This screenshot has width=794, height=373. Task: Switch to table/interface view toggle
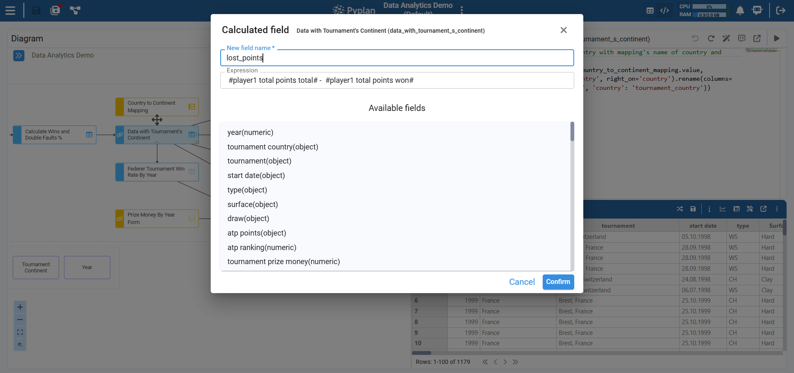650,10
